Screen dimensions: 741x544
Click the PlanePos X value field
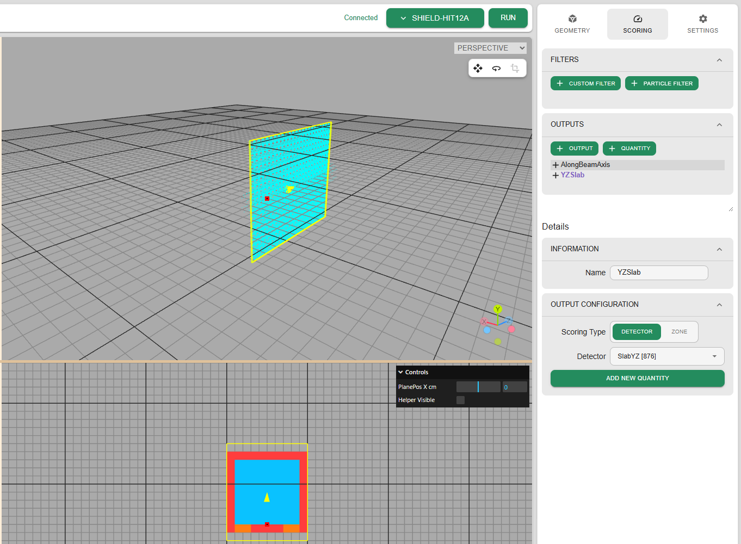(x=515, y=387)
